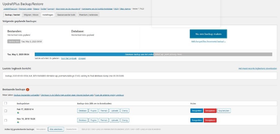280x134 pixels.
Task: Tick the select-all checkbox in table header
Action: (6, 103)
